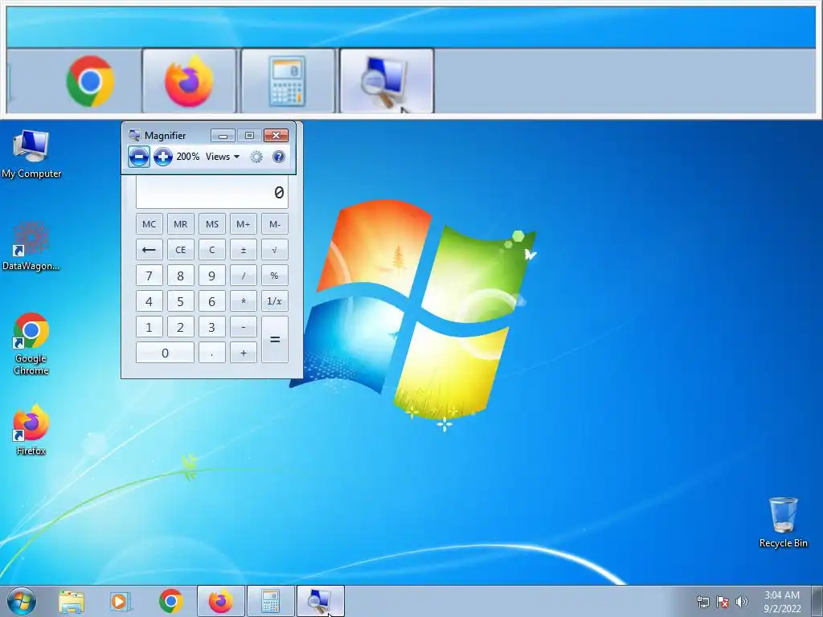Open Magnifier options gear icon

(256, 157)
